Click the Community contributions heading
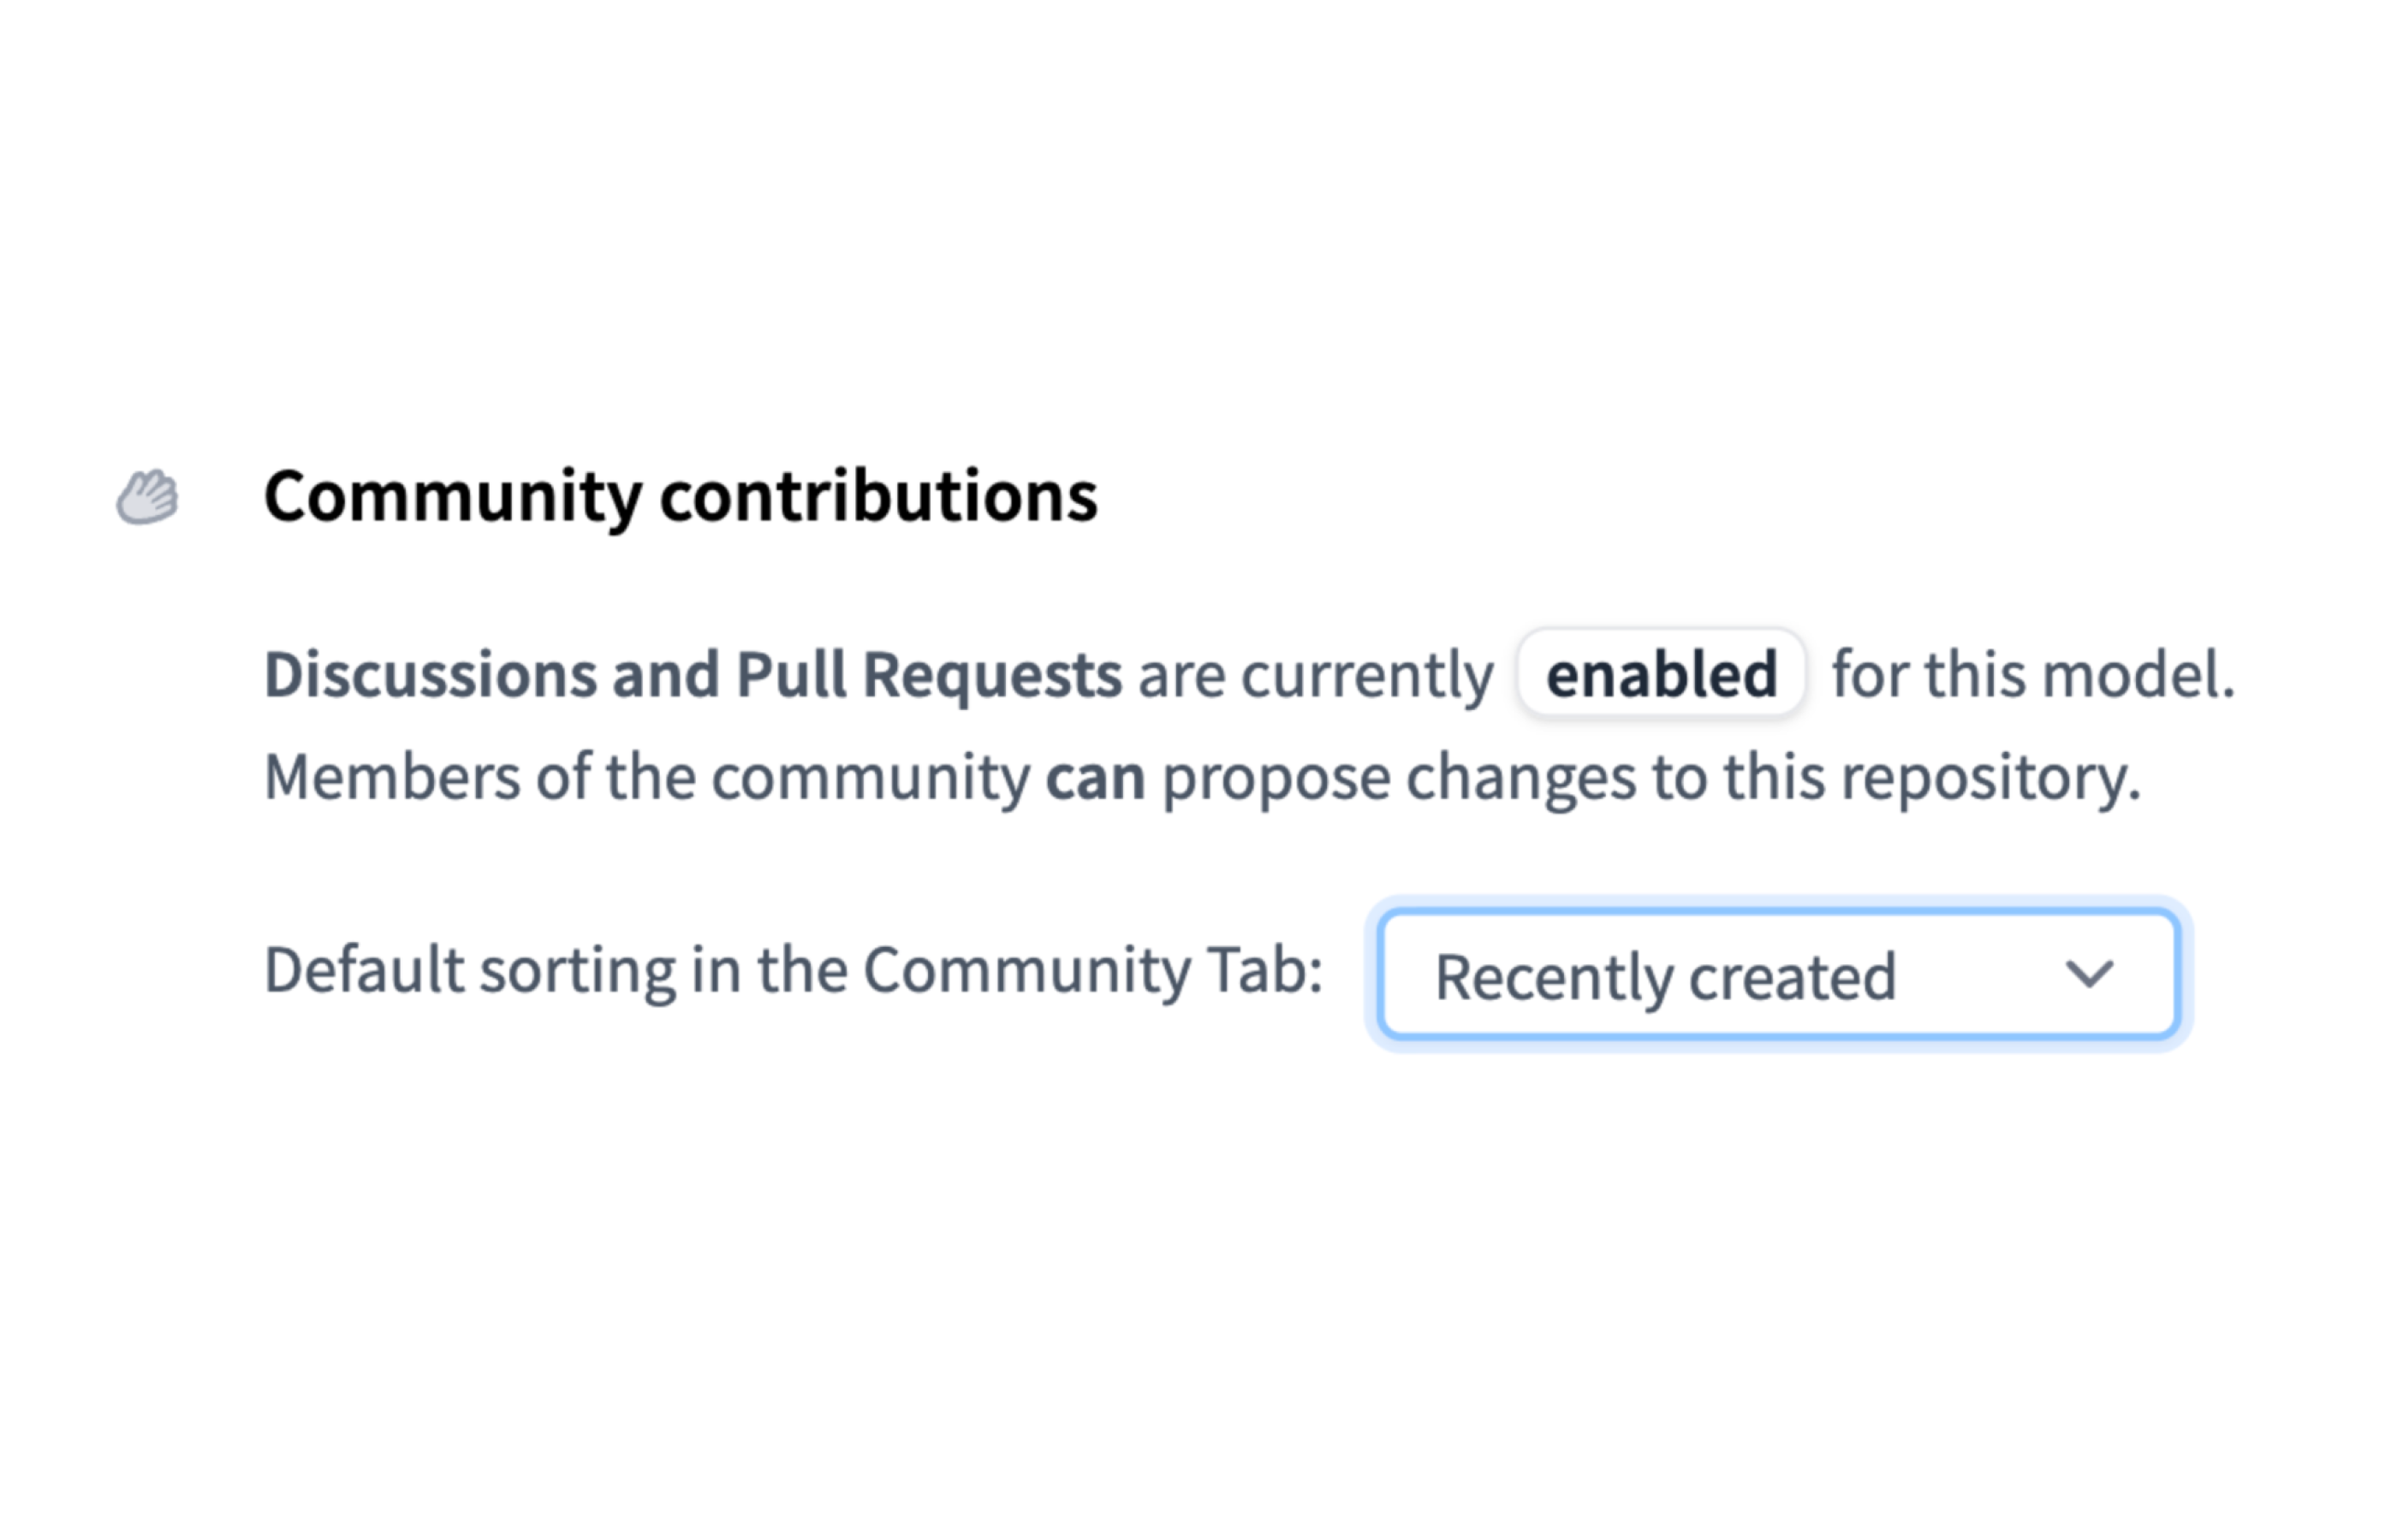The height and width of the screenshot is (1540, 2397). 681,497
